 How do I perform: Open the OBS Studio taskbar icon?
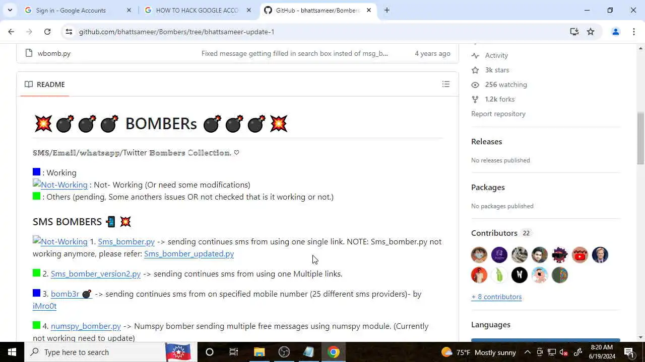[x=284, y=352]
